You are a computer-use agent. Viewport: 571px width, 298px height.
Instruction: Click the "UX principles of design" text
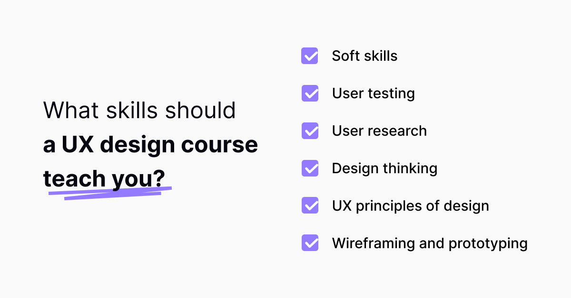pyautogui.click(x=410, y=206)
